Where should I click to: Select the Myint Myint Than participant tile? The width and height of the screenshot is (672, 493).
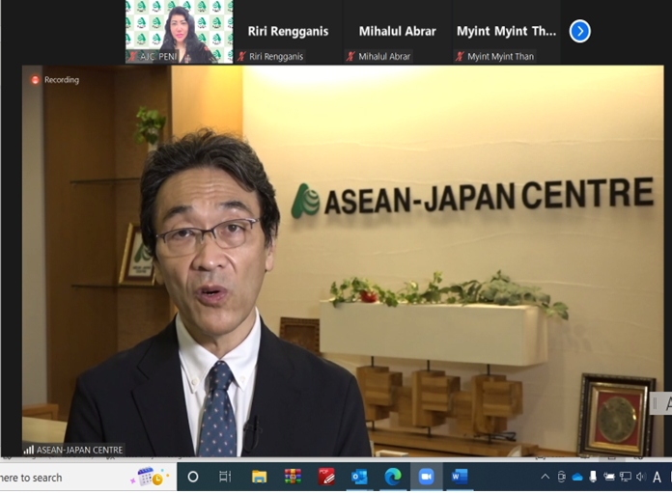pos(506,32)
